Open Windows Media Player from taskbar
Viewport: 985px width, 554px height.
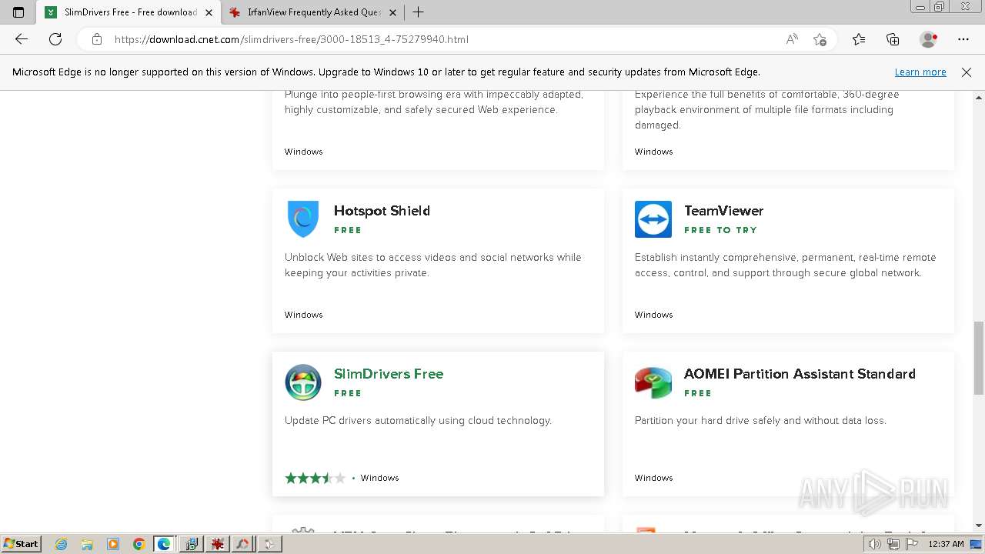pyautogui.click(x=113, y=544)
